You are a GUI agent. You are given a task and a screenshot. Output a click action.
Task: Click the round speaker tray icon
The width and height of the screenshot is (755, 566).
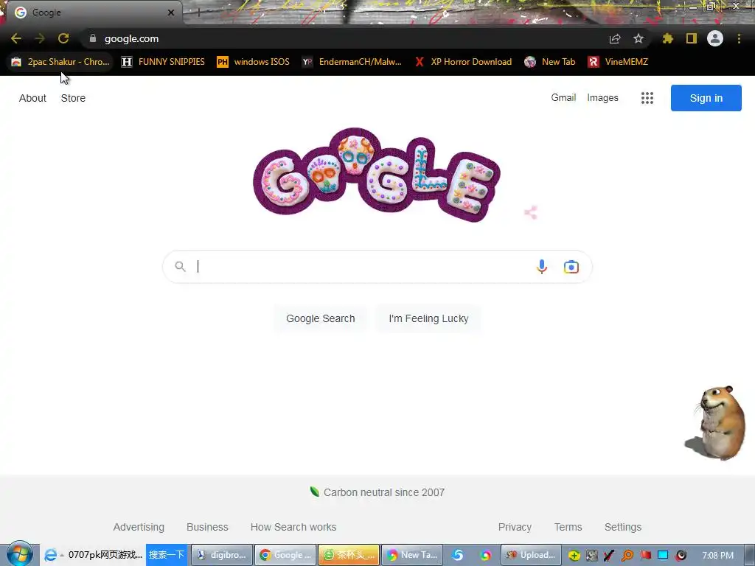(681, 556)
